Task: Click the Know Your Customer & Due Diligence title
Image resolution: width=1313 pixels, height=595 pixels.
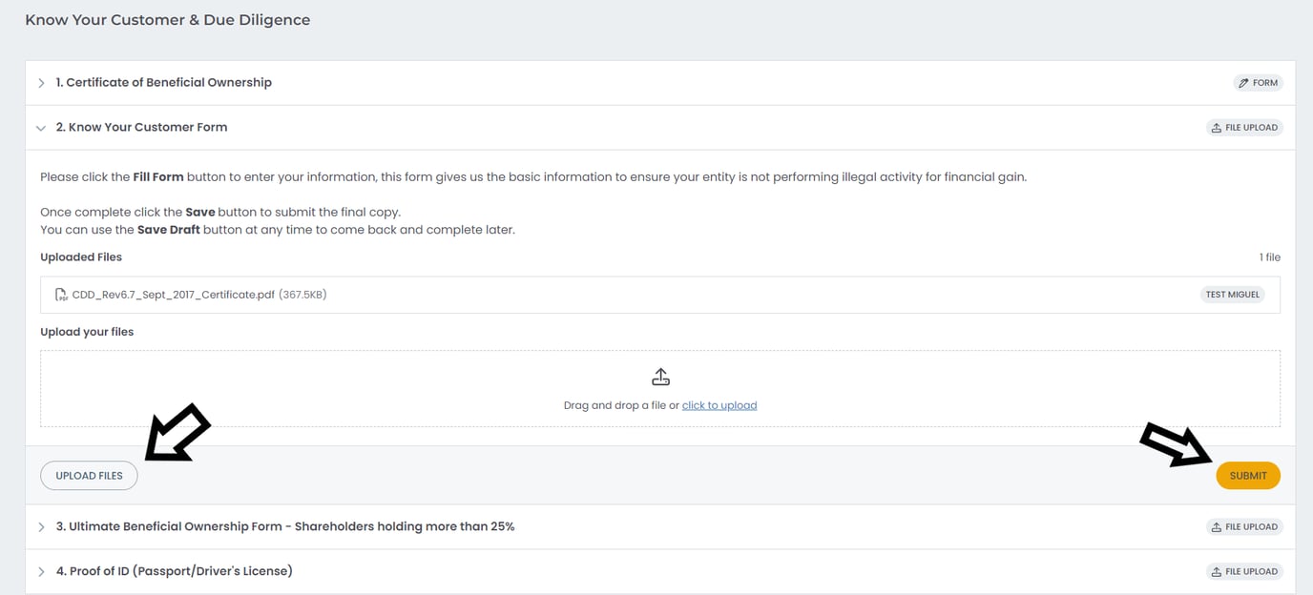Action: click(167, 19)
